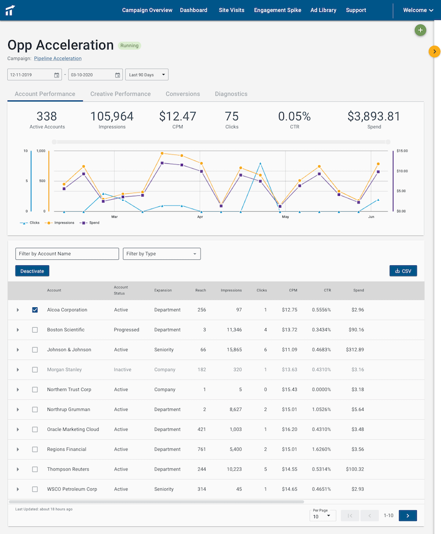Sort by the Reach column header

tap(201, 291)
